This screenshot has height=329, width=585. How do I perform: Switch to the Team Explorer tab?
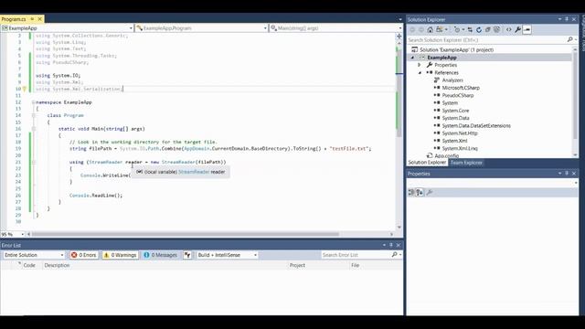[466, 163]
